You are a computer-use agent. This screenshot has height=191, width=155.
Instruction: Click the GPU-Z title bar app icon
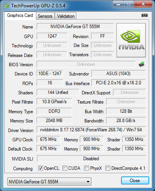(6, 6)
